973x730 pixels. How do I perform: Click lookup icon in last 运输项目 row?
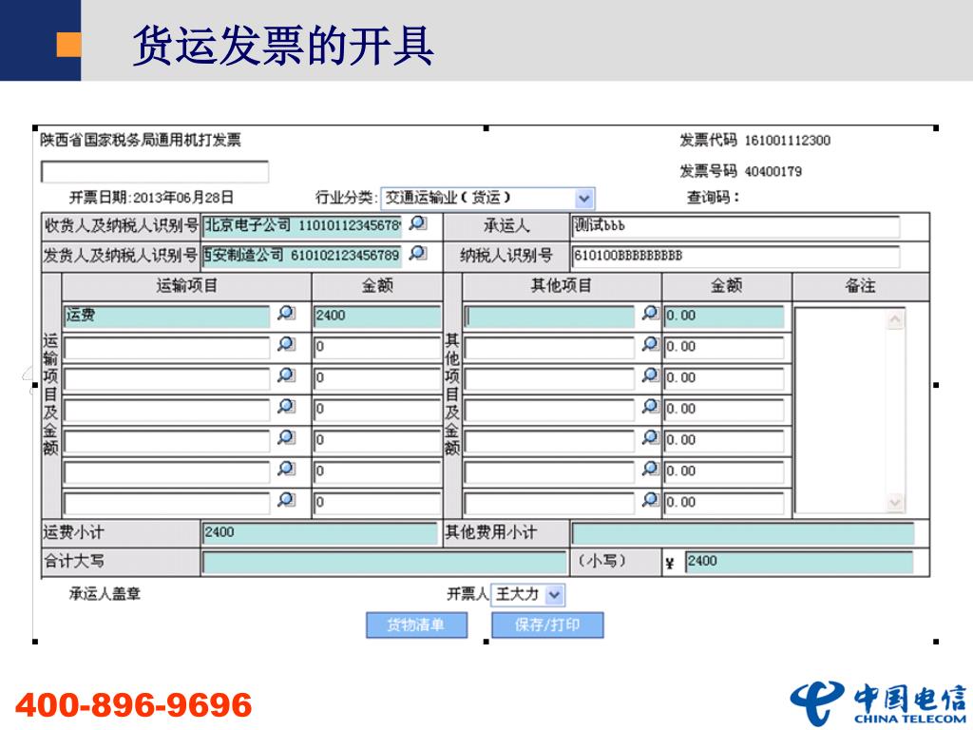click(286, 499)
